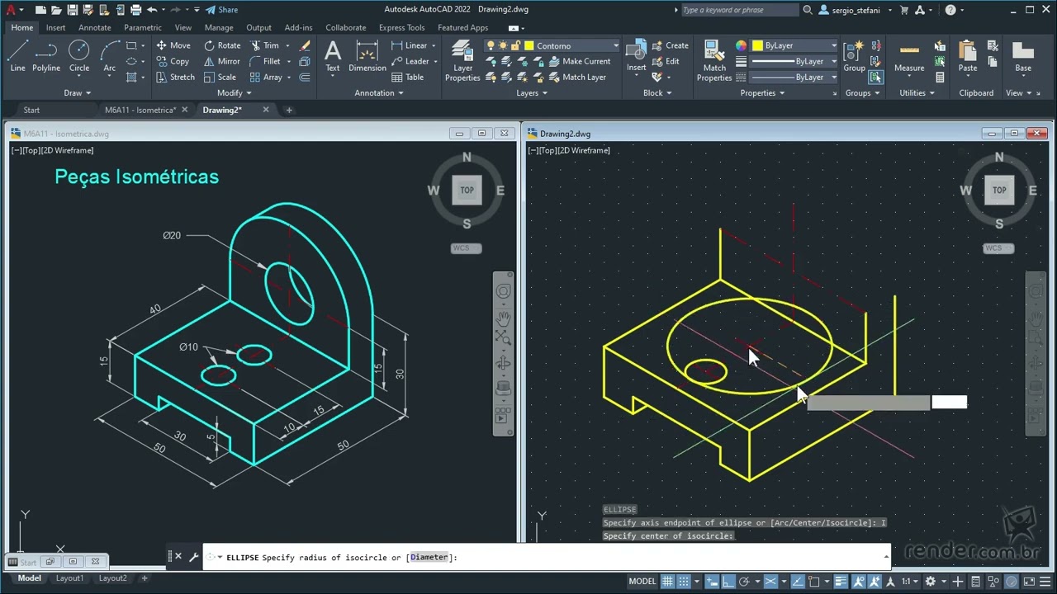Click the Diameter command option
1057x594 pixels.
[429, 557]
